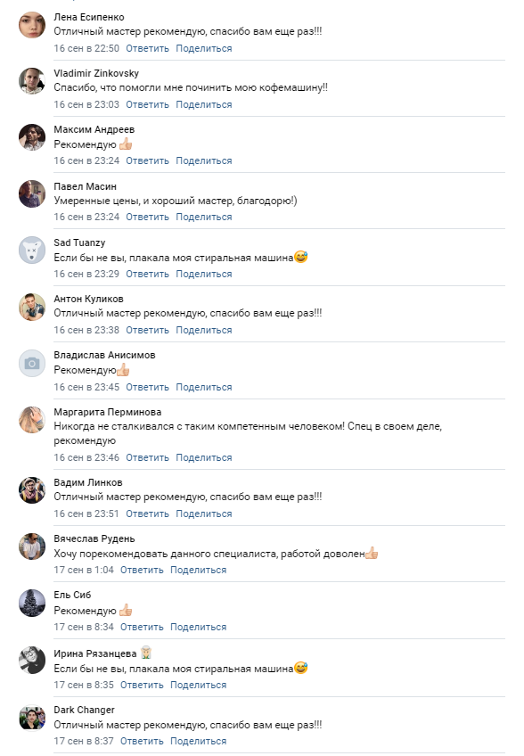Reply to Лена Есипенко's comment
This screenshot has height=756, width=524.
(x=148, y=48)
